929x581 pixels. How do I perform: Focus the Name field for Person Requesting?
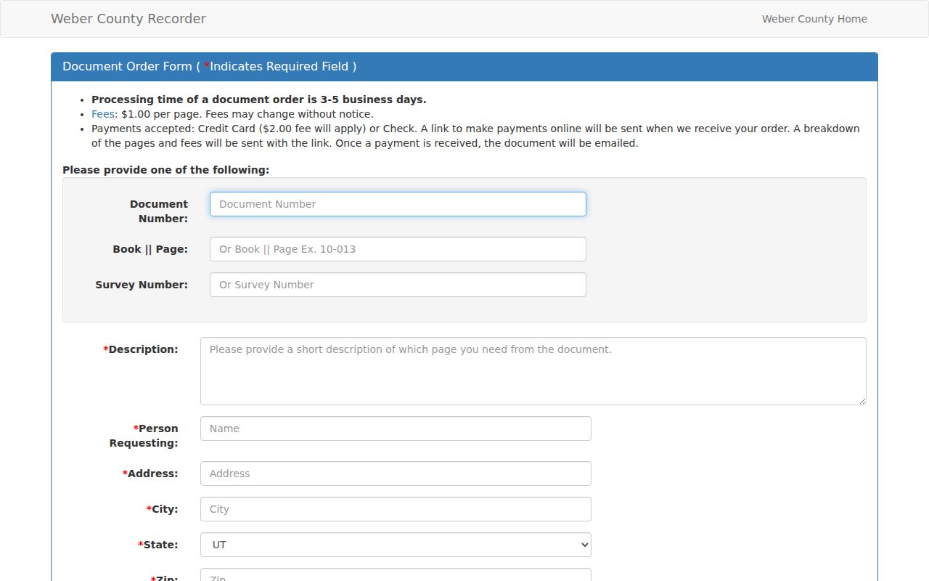(x=396, y=428)
